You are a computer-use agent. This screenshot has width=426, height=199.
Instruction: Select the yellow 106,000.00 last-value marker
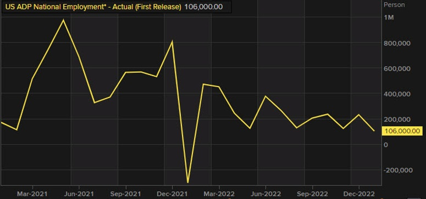pyautogui.click(x=402, y=131)
